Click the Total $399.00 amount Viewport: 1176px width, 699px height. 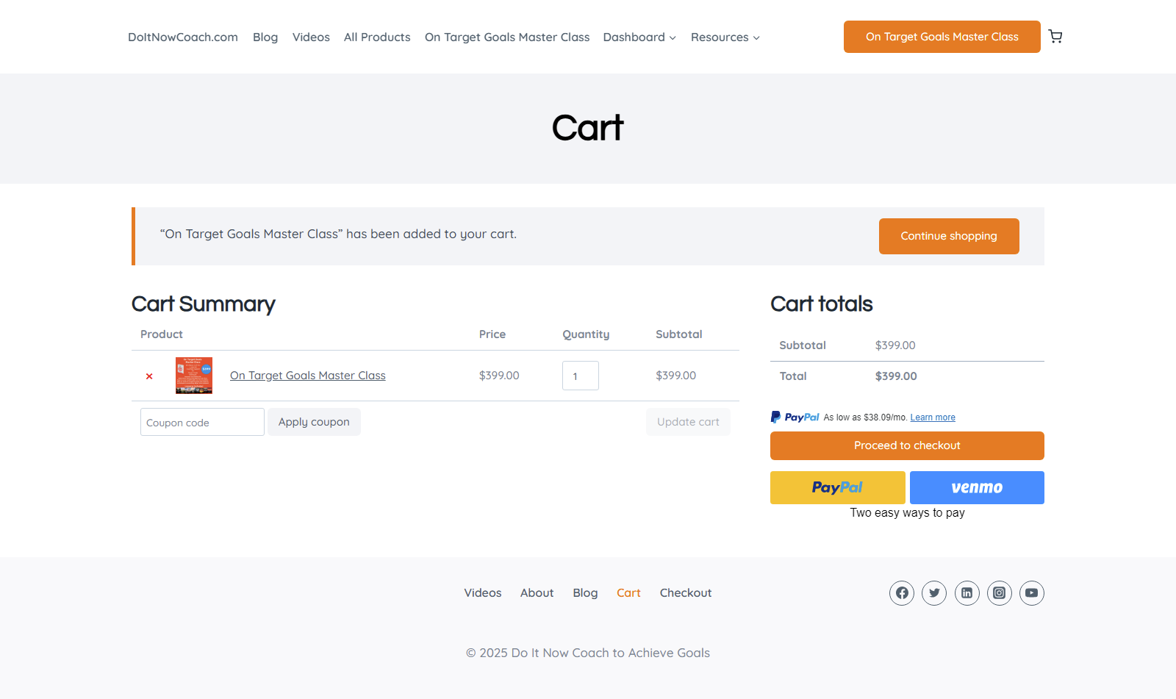pos(896,376)
